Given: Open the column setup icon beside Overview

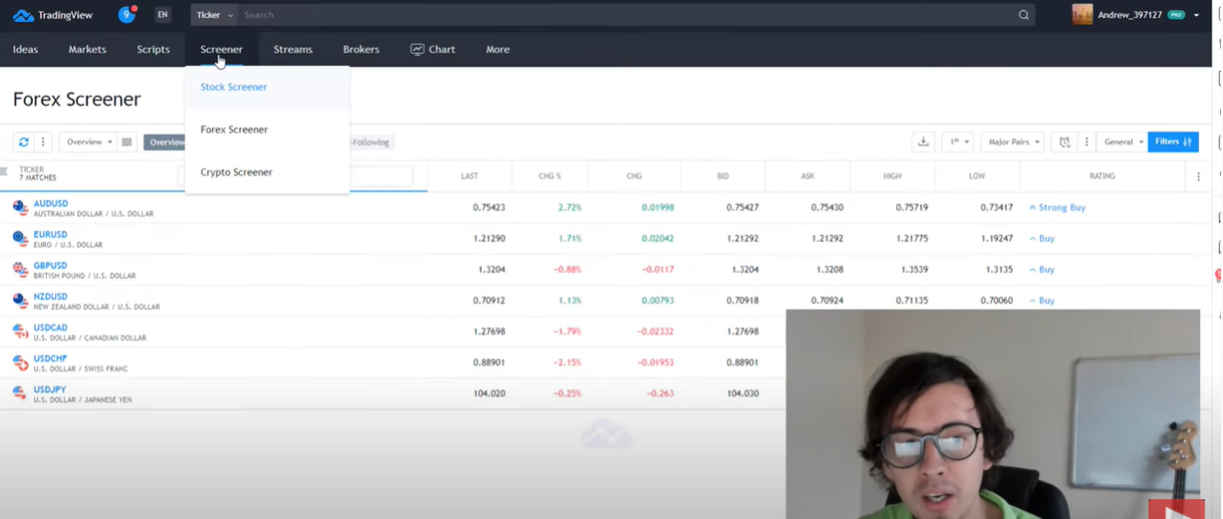Looking at the screenshot, I should (x=126, y=142).
